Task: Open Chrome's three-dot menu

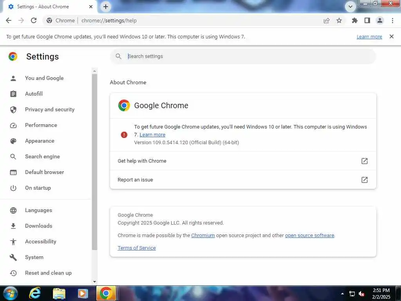Action: (x=392, y=20)
